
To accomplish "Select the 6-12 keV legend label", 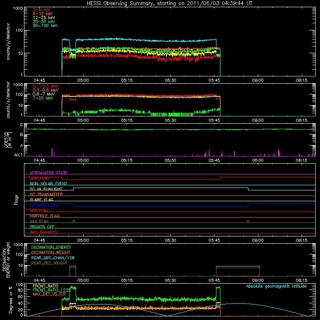I will click(x=43, y=14).
